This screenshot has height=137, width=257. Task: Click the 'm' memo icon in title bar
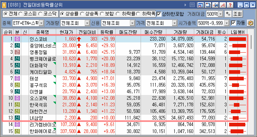tap(192, 5)
